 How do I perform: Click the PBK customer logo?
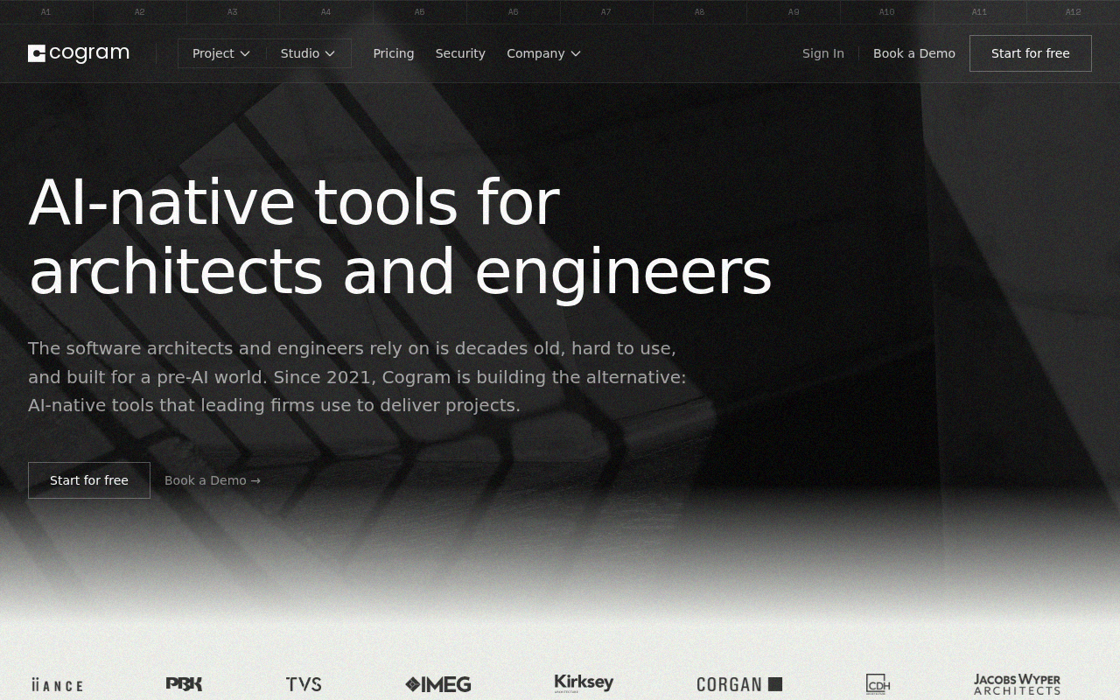pos(184,684)
